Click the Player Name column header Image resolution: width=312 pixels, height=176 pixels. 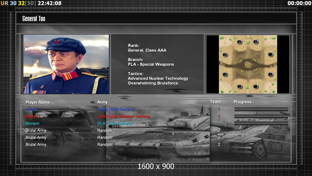tap(37, 102)
